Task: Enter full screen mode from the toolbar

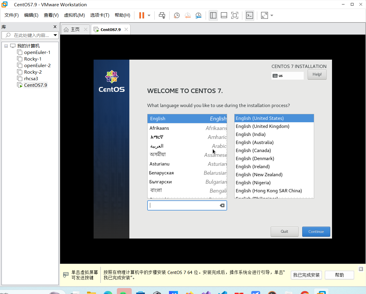Action: coord(235,16)
